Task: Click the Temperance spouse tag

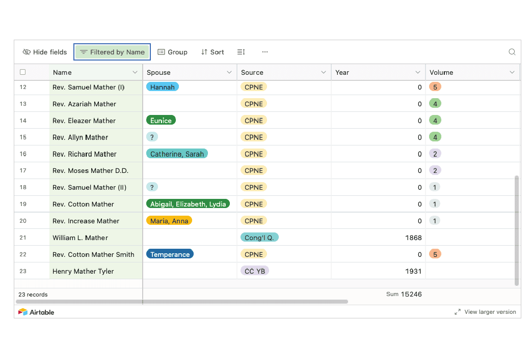Action: (170, 254)
